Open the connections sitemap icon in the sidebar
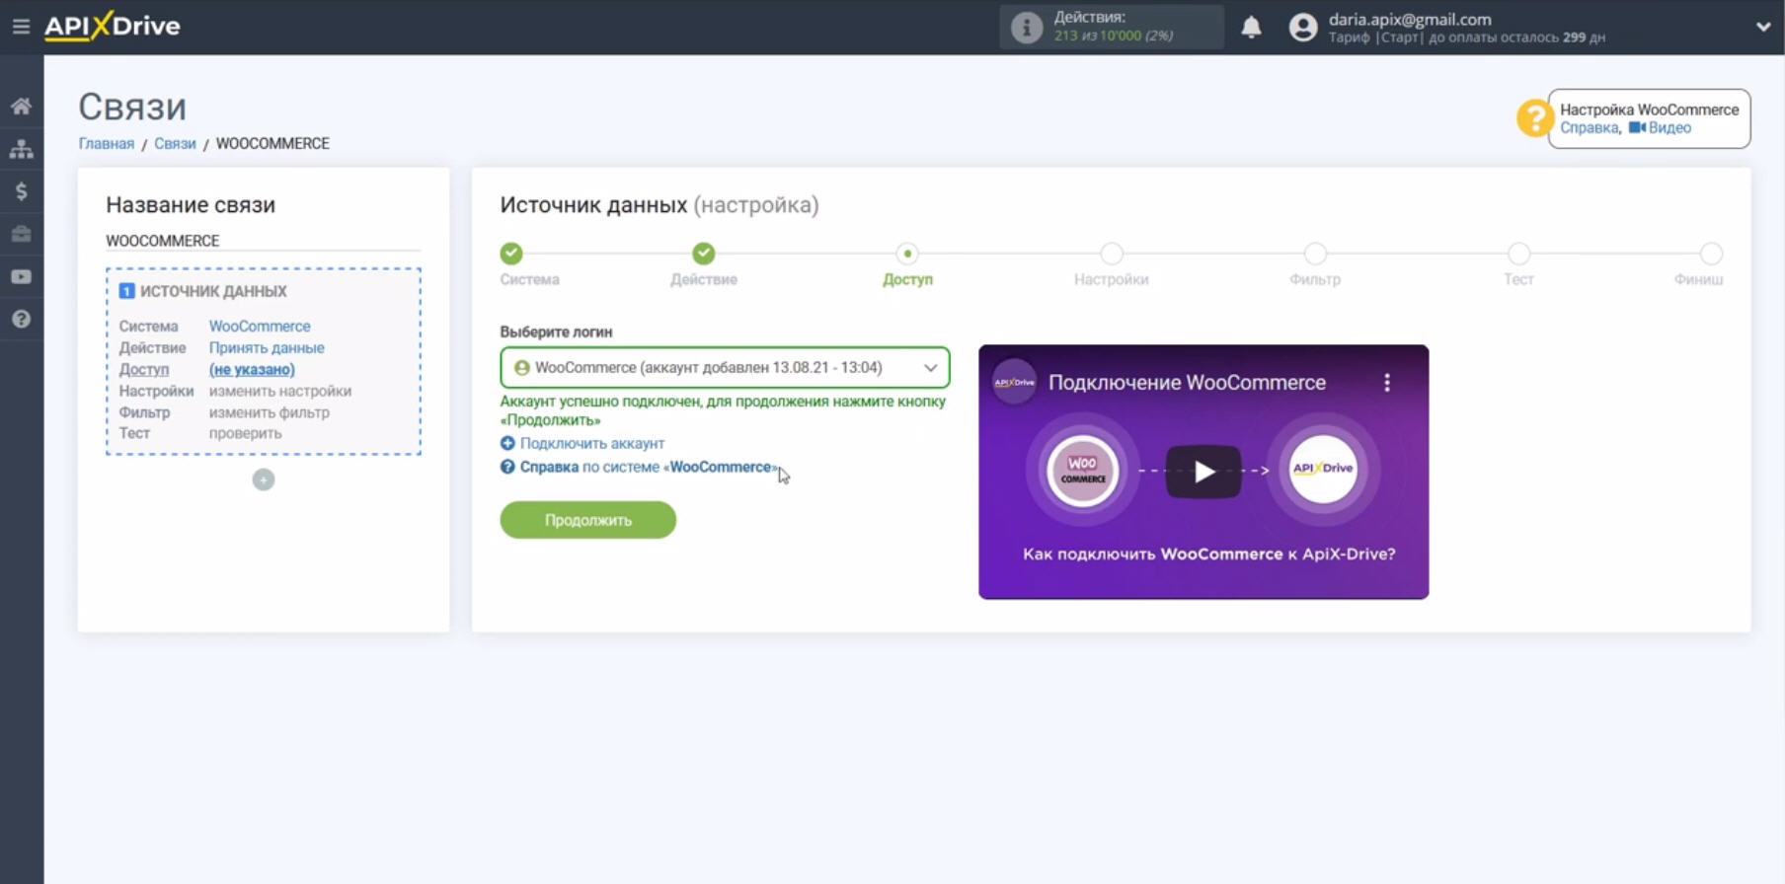The image size is (1785, 884). click(21, 149)
